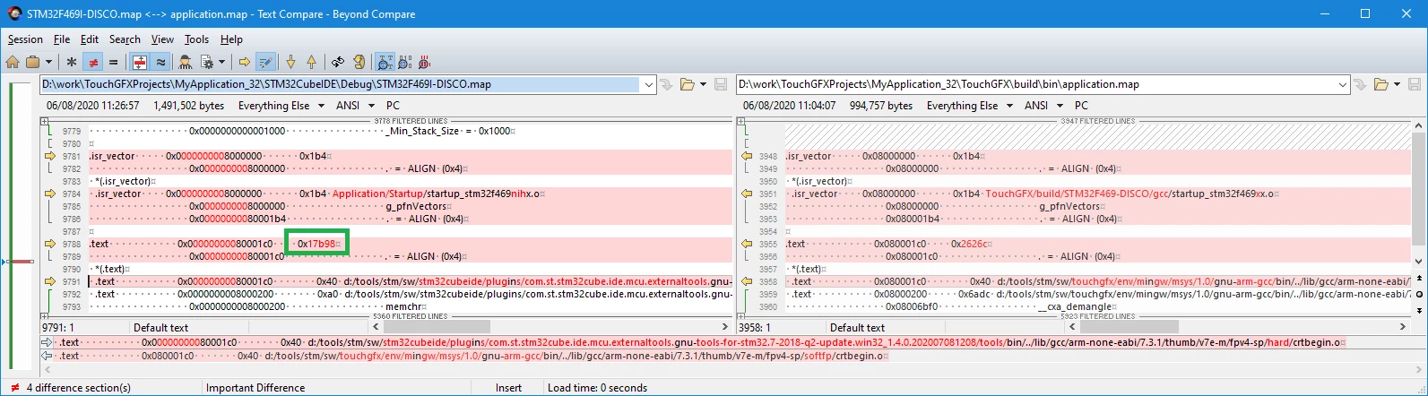Copy left line 9791 .text to right arrow

pos(50,281)
